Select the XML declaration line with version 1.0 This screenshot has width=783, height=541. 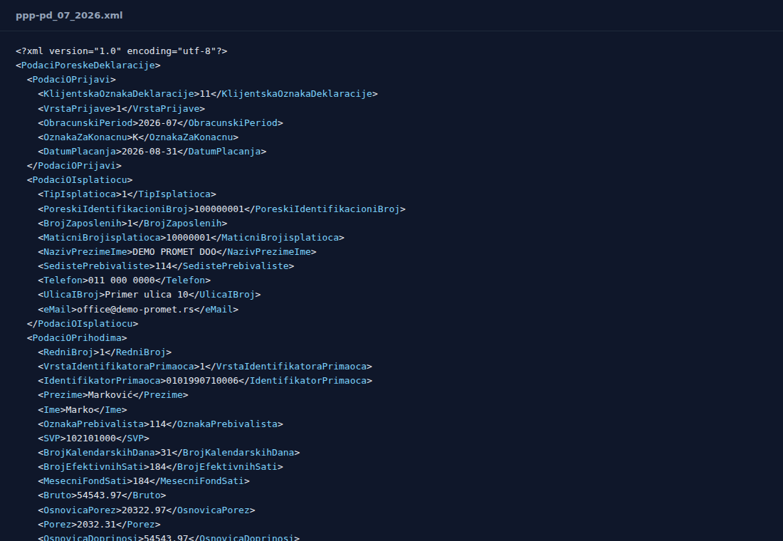click(x=121, y=51)
